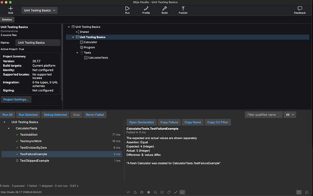
Task: Select Calculator in solution tree
Action: [90, 42]
